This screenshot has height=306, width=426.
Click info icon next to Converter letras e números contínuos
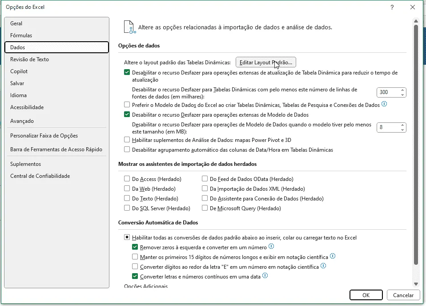click(265, 276)
